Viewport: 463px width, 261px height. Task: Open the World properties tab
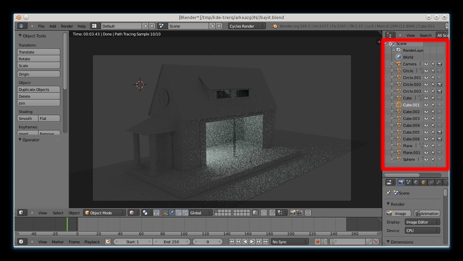[416, 183]
